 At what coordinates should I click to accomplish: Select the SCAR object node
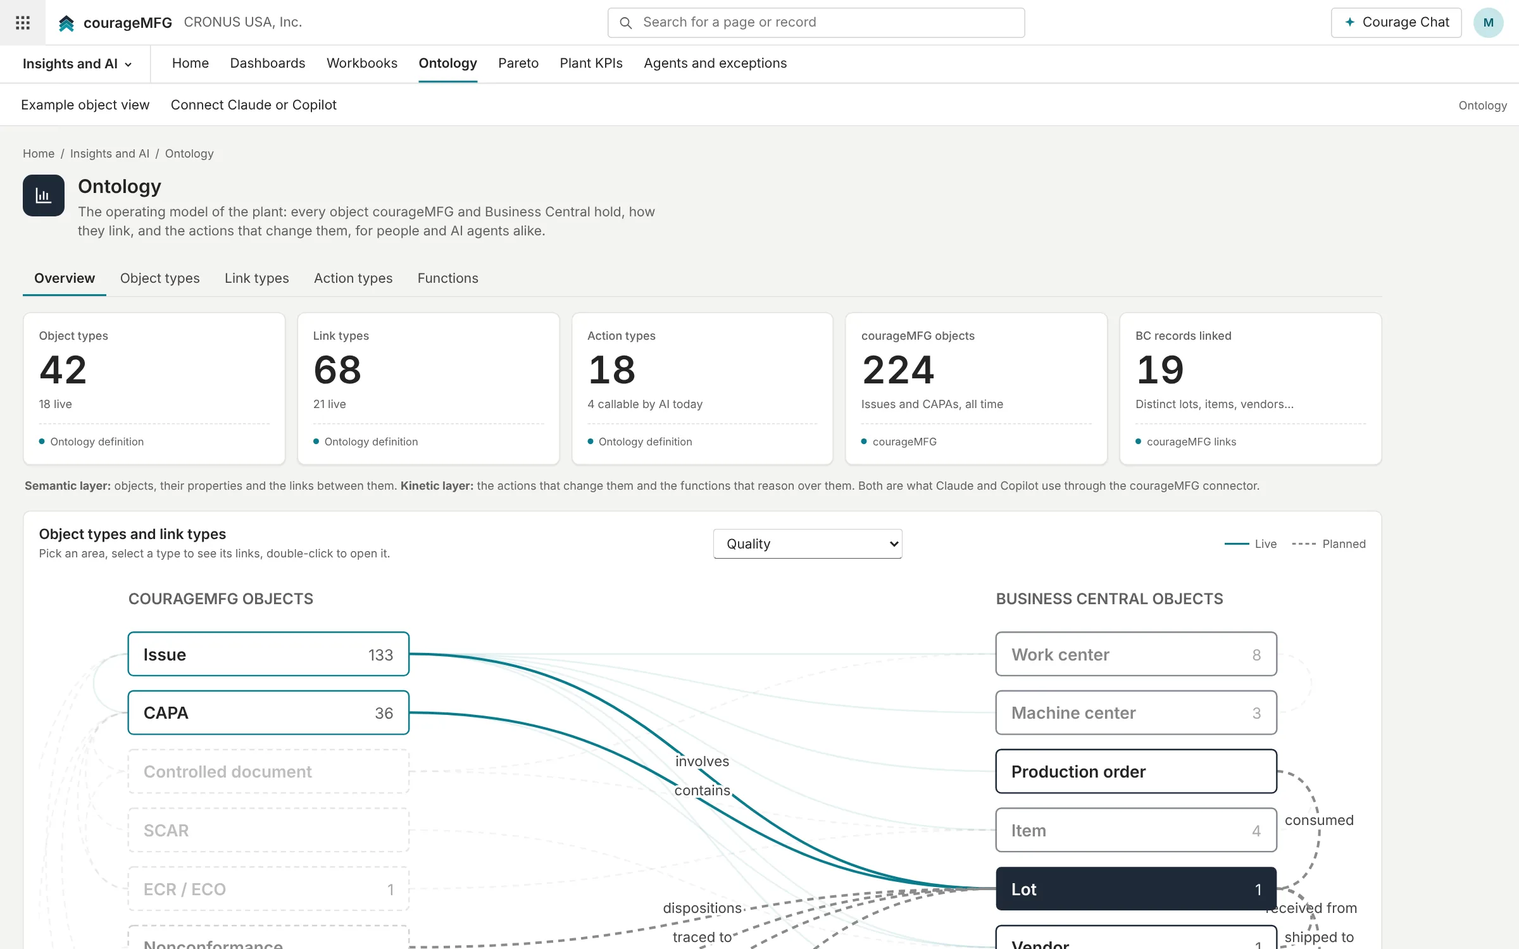point(268,831)
